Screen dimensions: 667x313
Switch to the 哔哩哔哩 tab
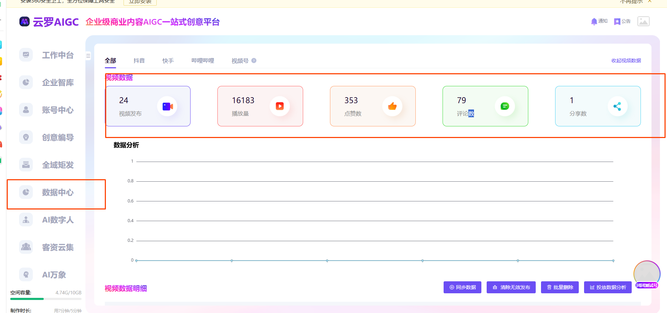coord(203,61)
